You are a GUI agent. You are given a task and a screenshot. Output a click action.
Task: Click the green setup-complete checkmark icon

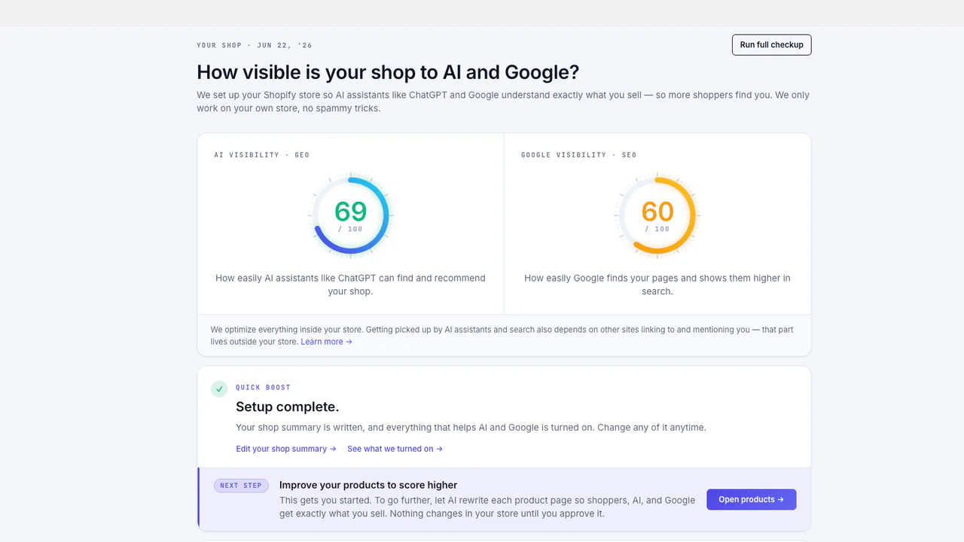pyautogui.click(x=219, y=389)
